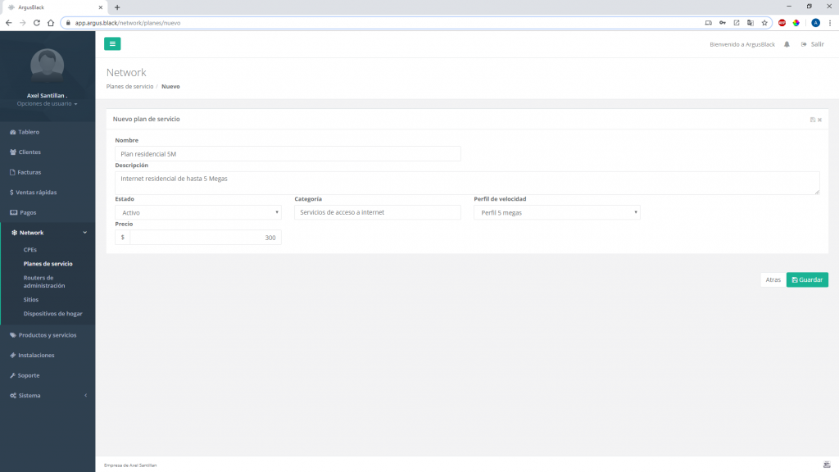Close the Nuevo plan de servicio panel
The width and height of the screenshot is (839, 472).
click(819, 120)
